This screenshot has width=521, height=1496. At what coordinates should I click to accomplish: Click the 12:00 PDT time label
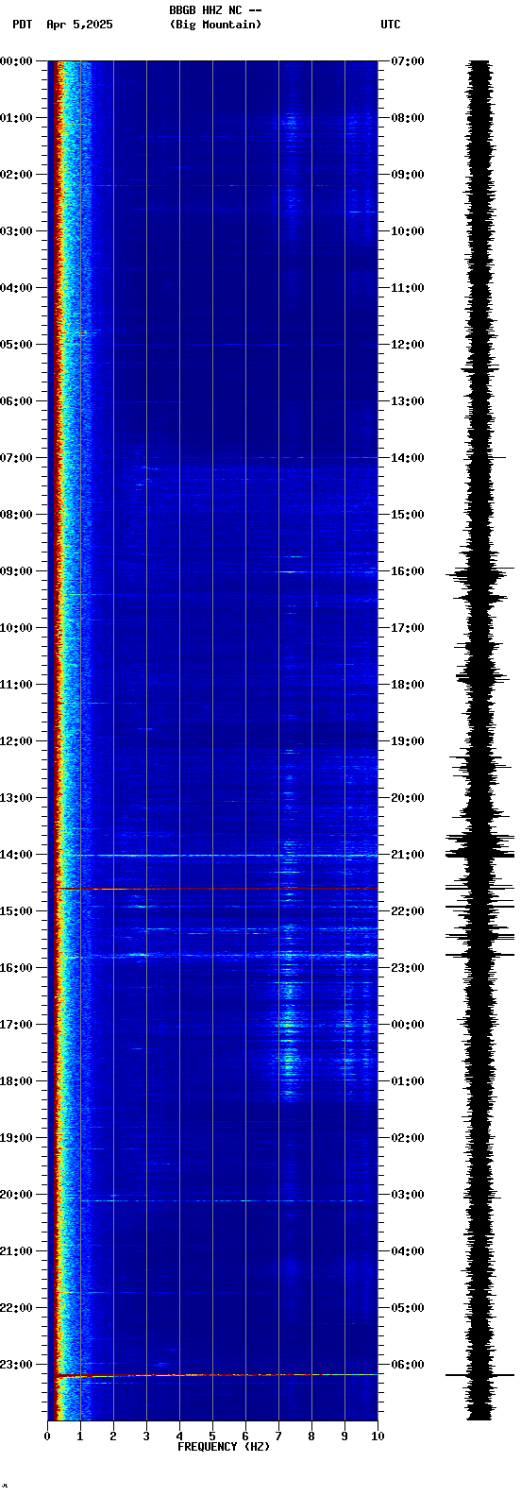(16, 741)
